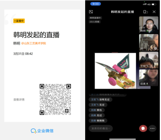
Task: Tap the 直播中 yellow status badge
Action: pyautogui.click(x=19, y=21)
